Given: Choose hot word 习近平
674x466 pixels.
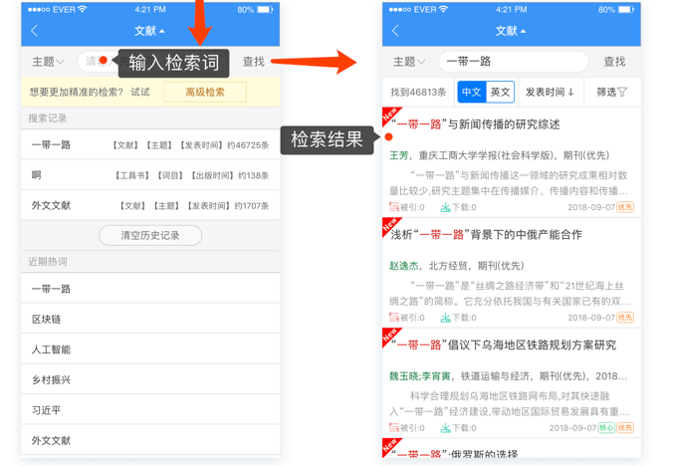Looking at the screenshot, I should point(150,410).
